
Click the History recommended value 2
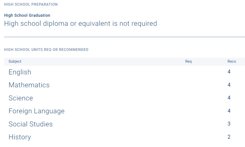(x=229, y=137)
